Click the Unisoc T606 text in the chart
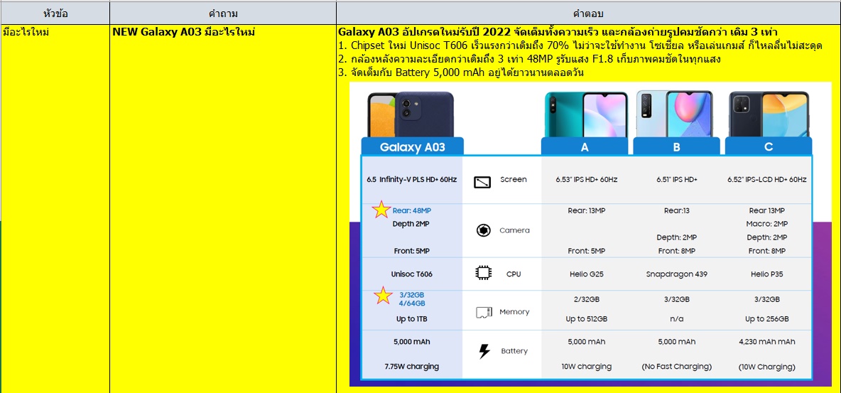The image size is (841, 393). click(x=411, y=274)
